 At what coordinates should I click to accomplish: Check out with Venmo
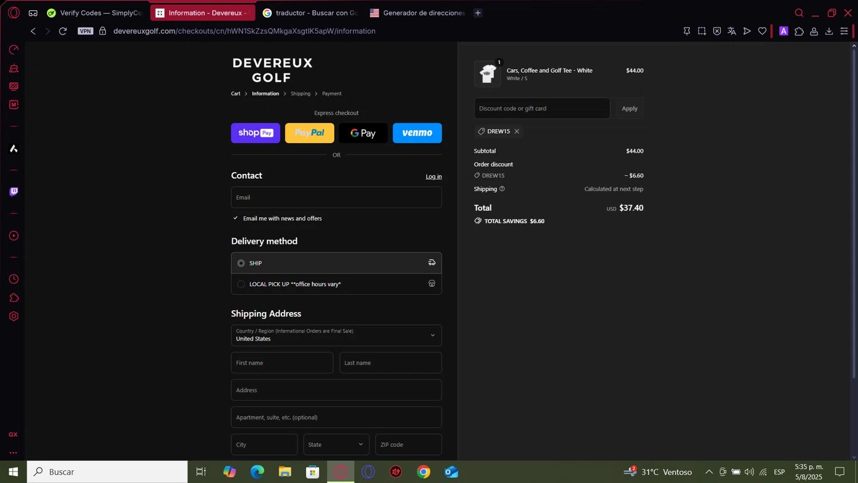(x=417, y=133)
